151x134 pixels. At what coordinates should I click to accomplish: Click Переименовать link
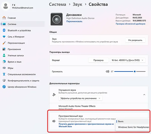tap(74, 21)
